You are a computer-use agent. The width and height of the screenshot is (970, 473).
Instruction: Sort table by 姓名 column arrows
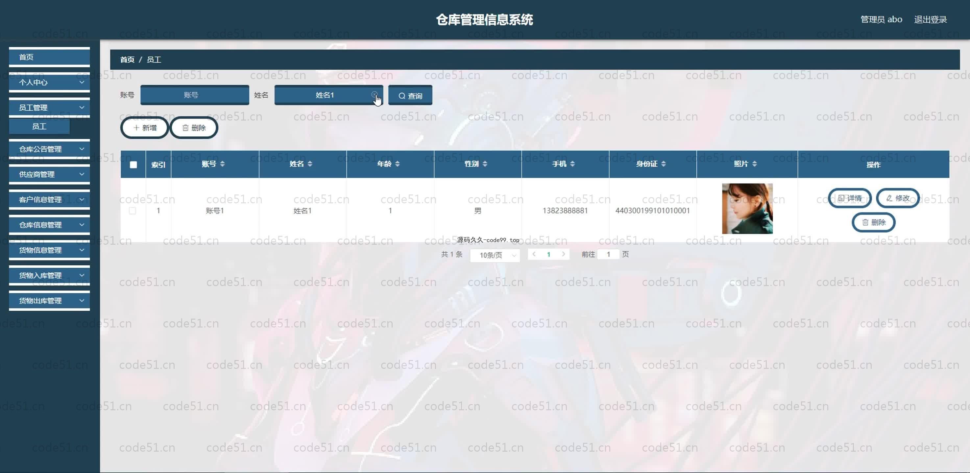tap(310, 164)
